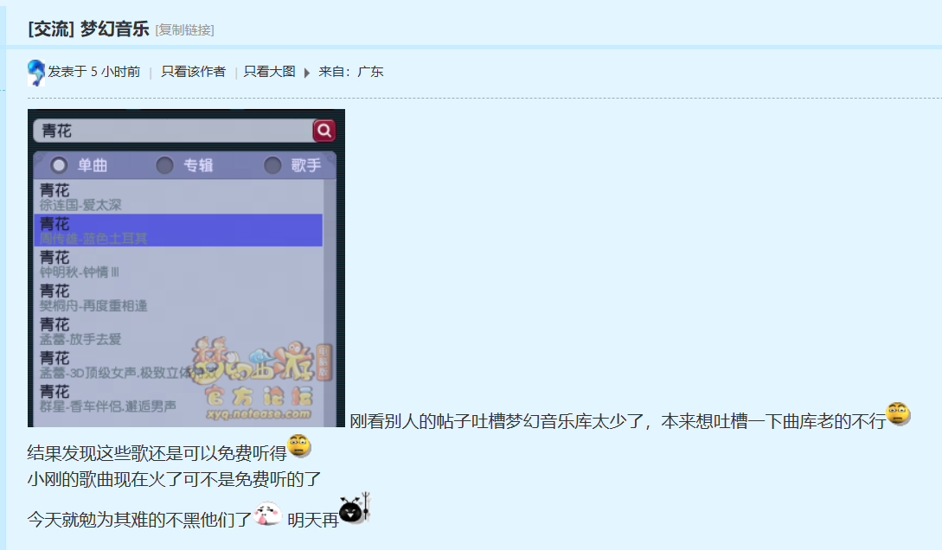Click the 复制链接 link
The width and height of the screenshot is (942, 550).
pos(184,30)
